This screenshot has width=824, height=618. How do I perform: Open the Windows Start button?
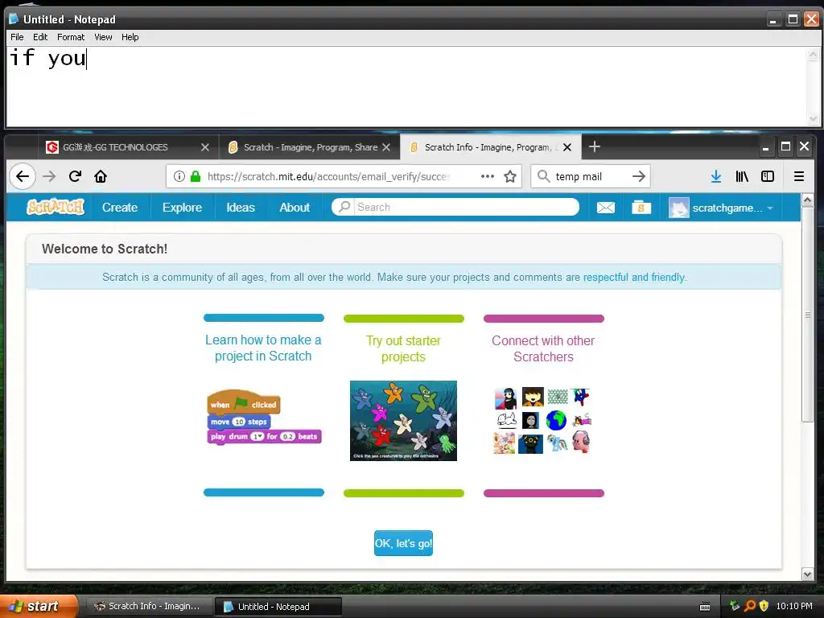[x=39, y=606]
